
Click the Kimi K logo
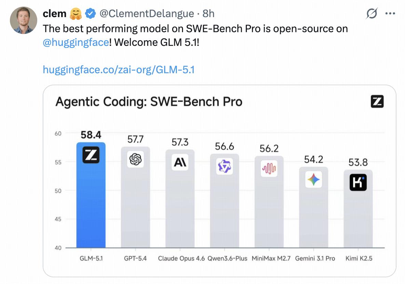[x=358, y=182]
